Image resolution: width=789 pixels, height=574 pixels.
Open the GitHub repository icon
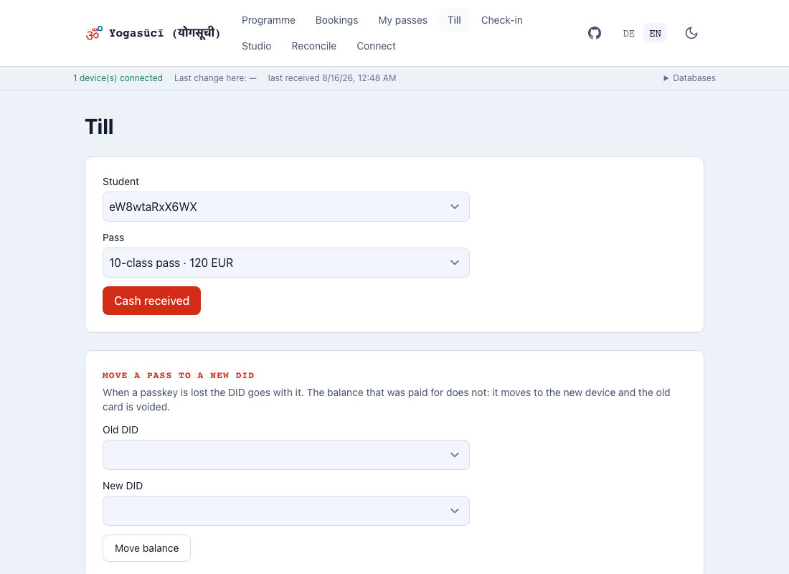click(595, 33)
